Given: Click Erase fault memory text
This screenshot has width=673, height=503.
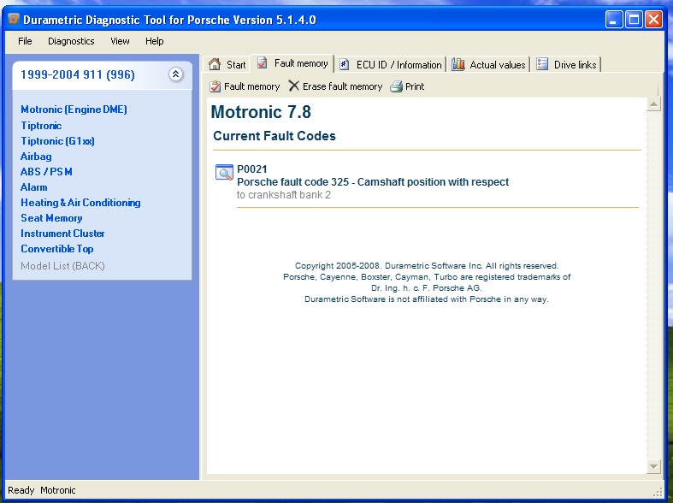Looking at the screenshot, I should [x=343, y=86].
